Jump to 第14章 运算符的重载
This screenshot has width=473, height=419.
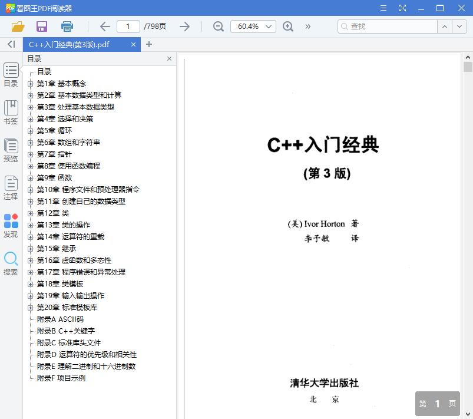tap(71, 237)
